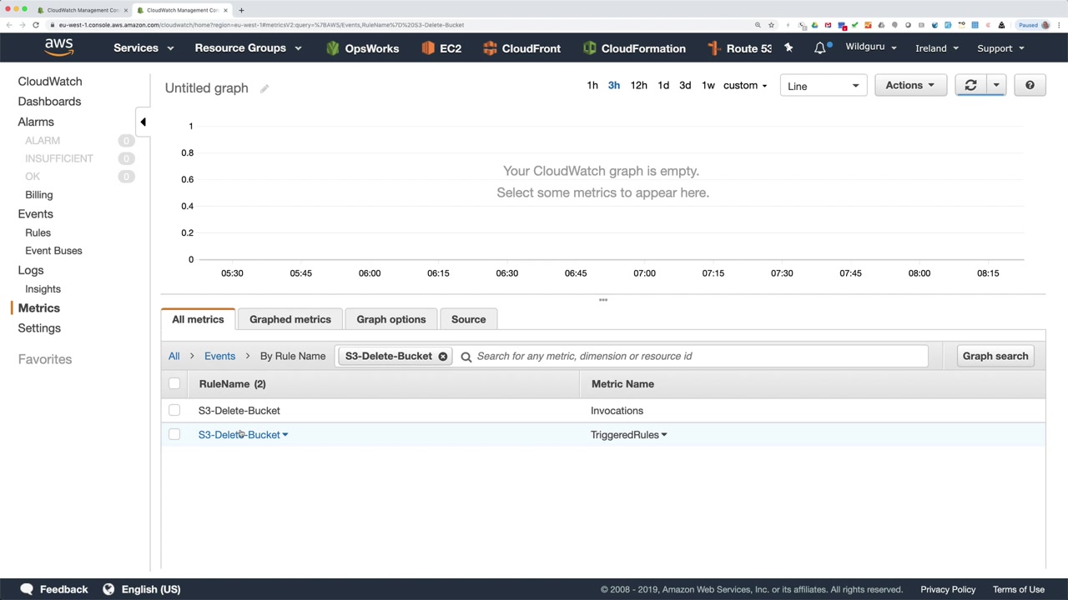Click the Feedback speech bubble icon
The width and height of the screenshot is (1068, 600).
pyautogui.click(x=27, y=589)
